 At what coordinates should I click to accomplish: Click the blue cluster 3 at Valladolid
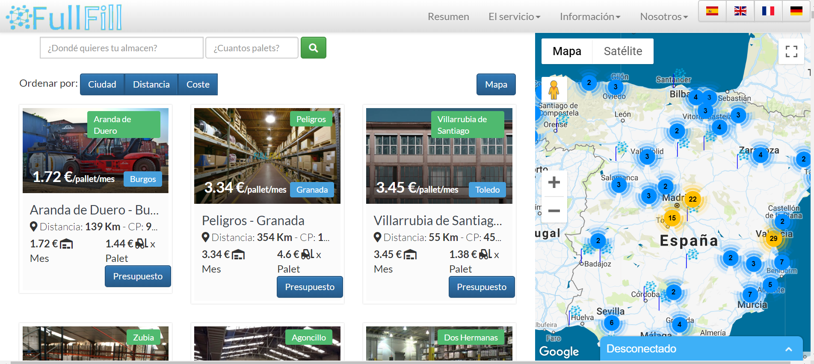pyautogui.click(x=647, y=156)
